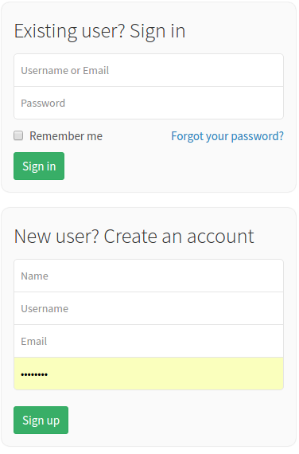Click the 'Remember me' label text
Screen dimensions: 299x454
[66, 136]
